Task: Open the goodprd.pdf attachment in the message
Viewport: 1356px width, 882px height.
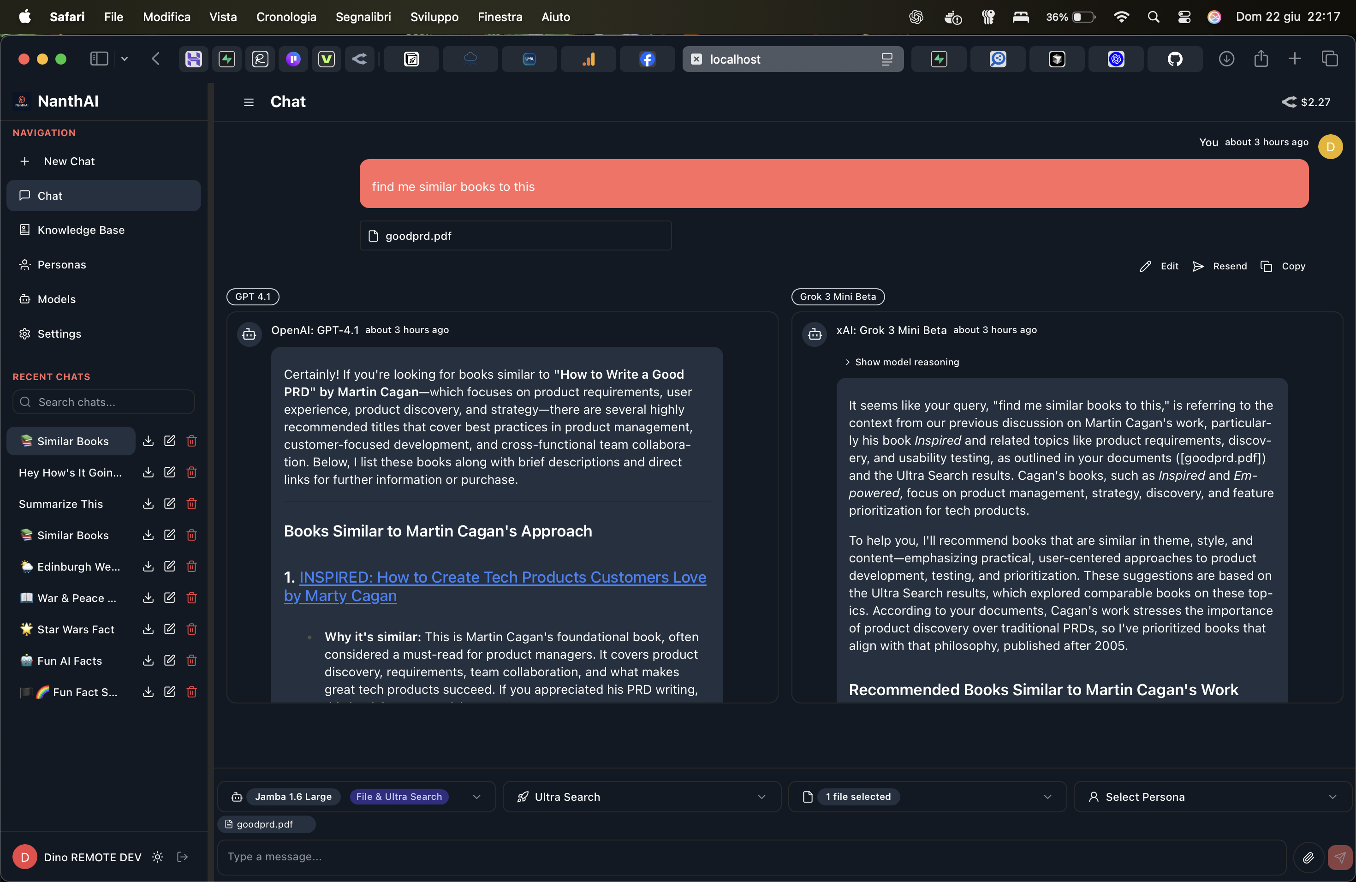Action: point(516,236)
